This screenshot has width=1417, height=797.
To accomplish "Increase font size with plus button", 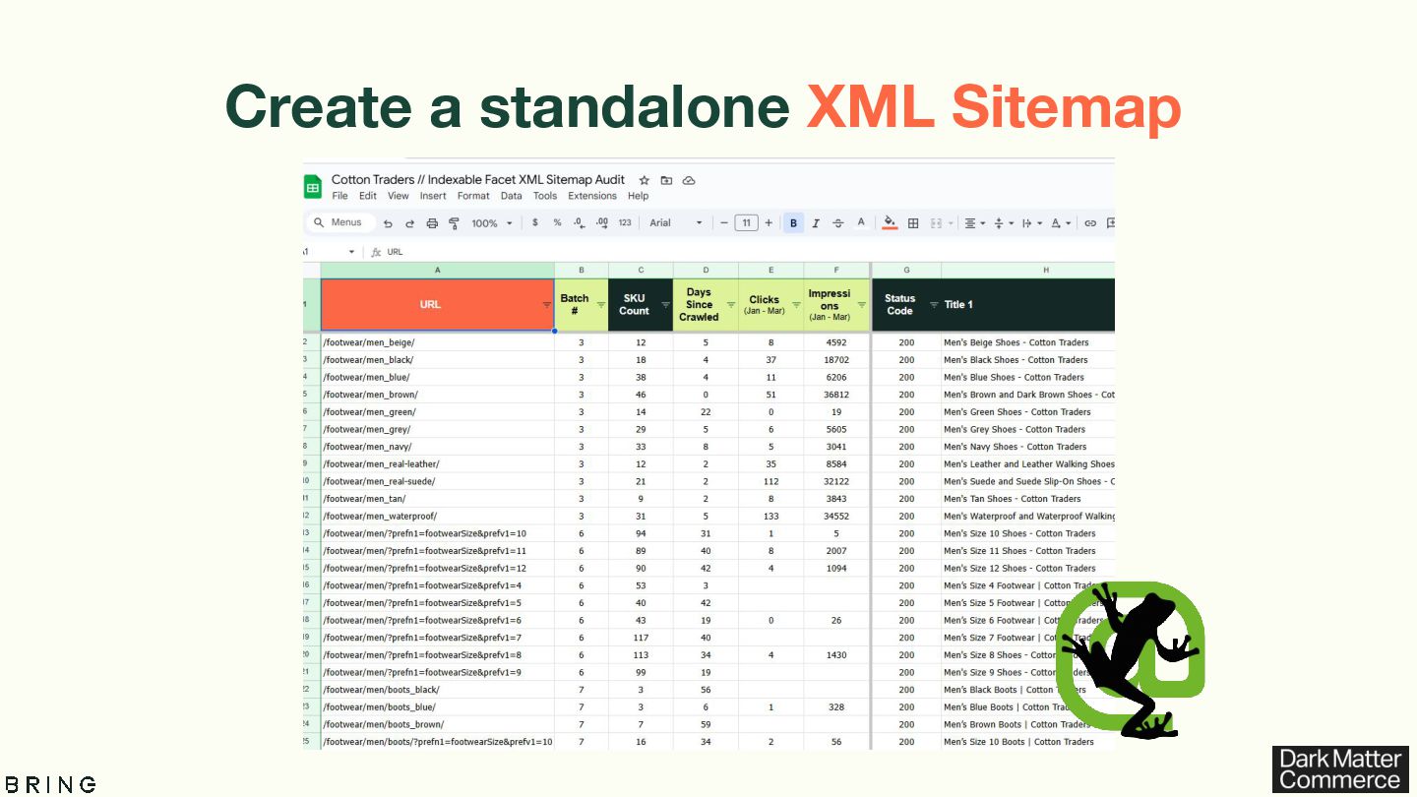I will (769, 223).
